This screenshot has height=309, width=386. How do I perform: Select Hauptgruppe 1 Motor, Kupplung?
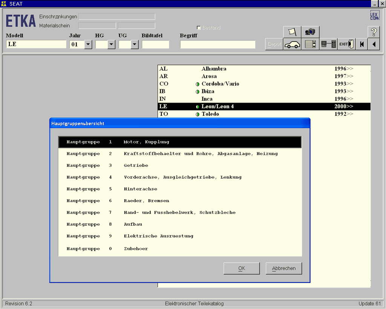coord(180,142)
